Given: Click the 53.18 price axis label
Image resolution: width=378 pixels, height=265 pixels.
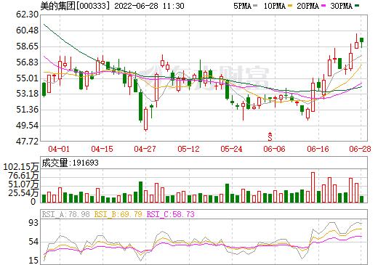Looking at the screenshot, I should (x=27, y=94).
